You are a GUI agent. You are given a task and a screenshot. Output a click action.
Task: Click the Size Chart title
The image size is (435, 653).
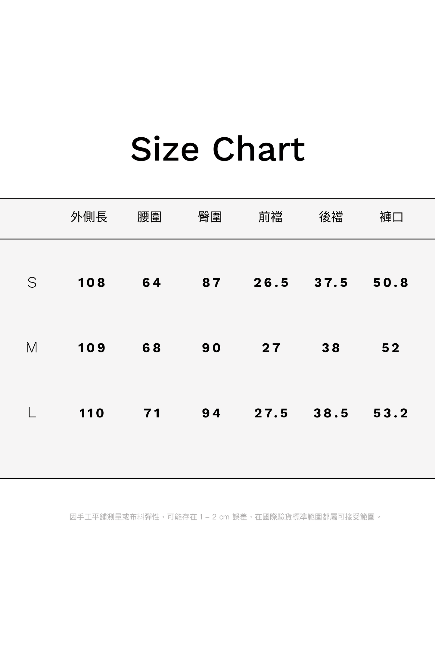[x=218, y=149]
